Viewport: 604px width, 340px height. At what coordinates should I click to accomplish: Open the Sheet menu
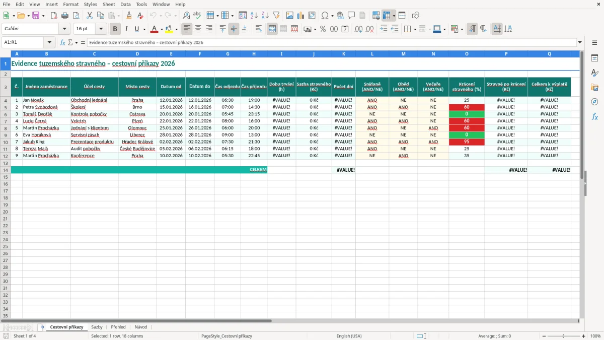tap(109, 4)
